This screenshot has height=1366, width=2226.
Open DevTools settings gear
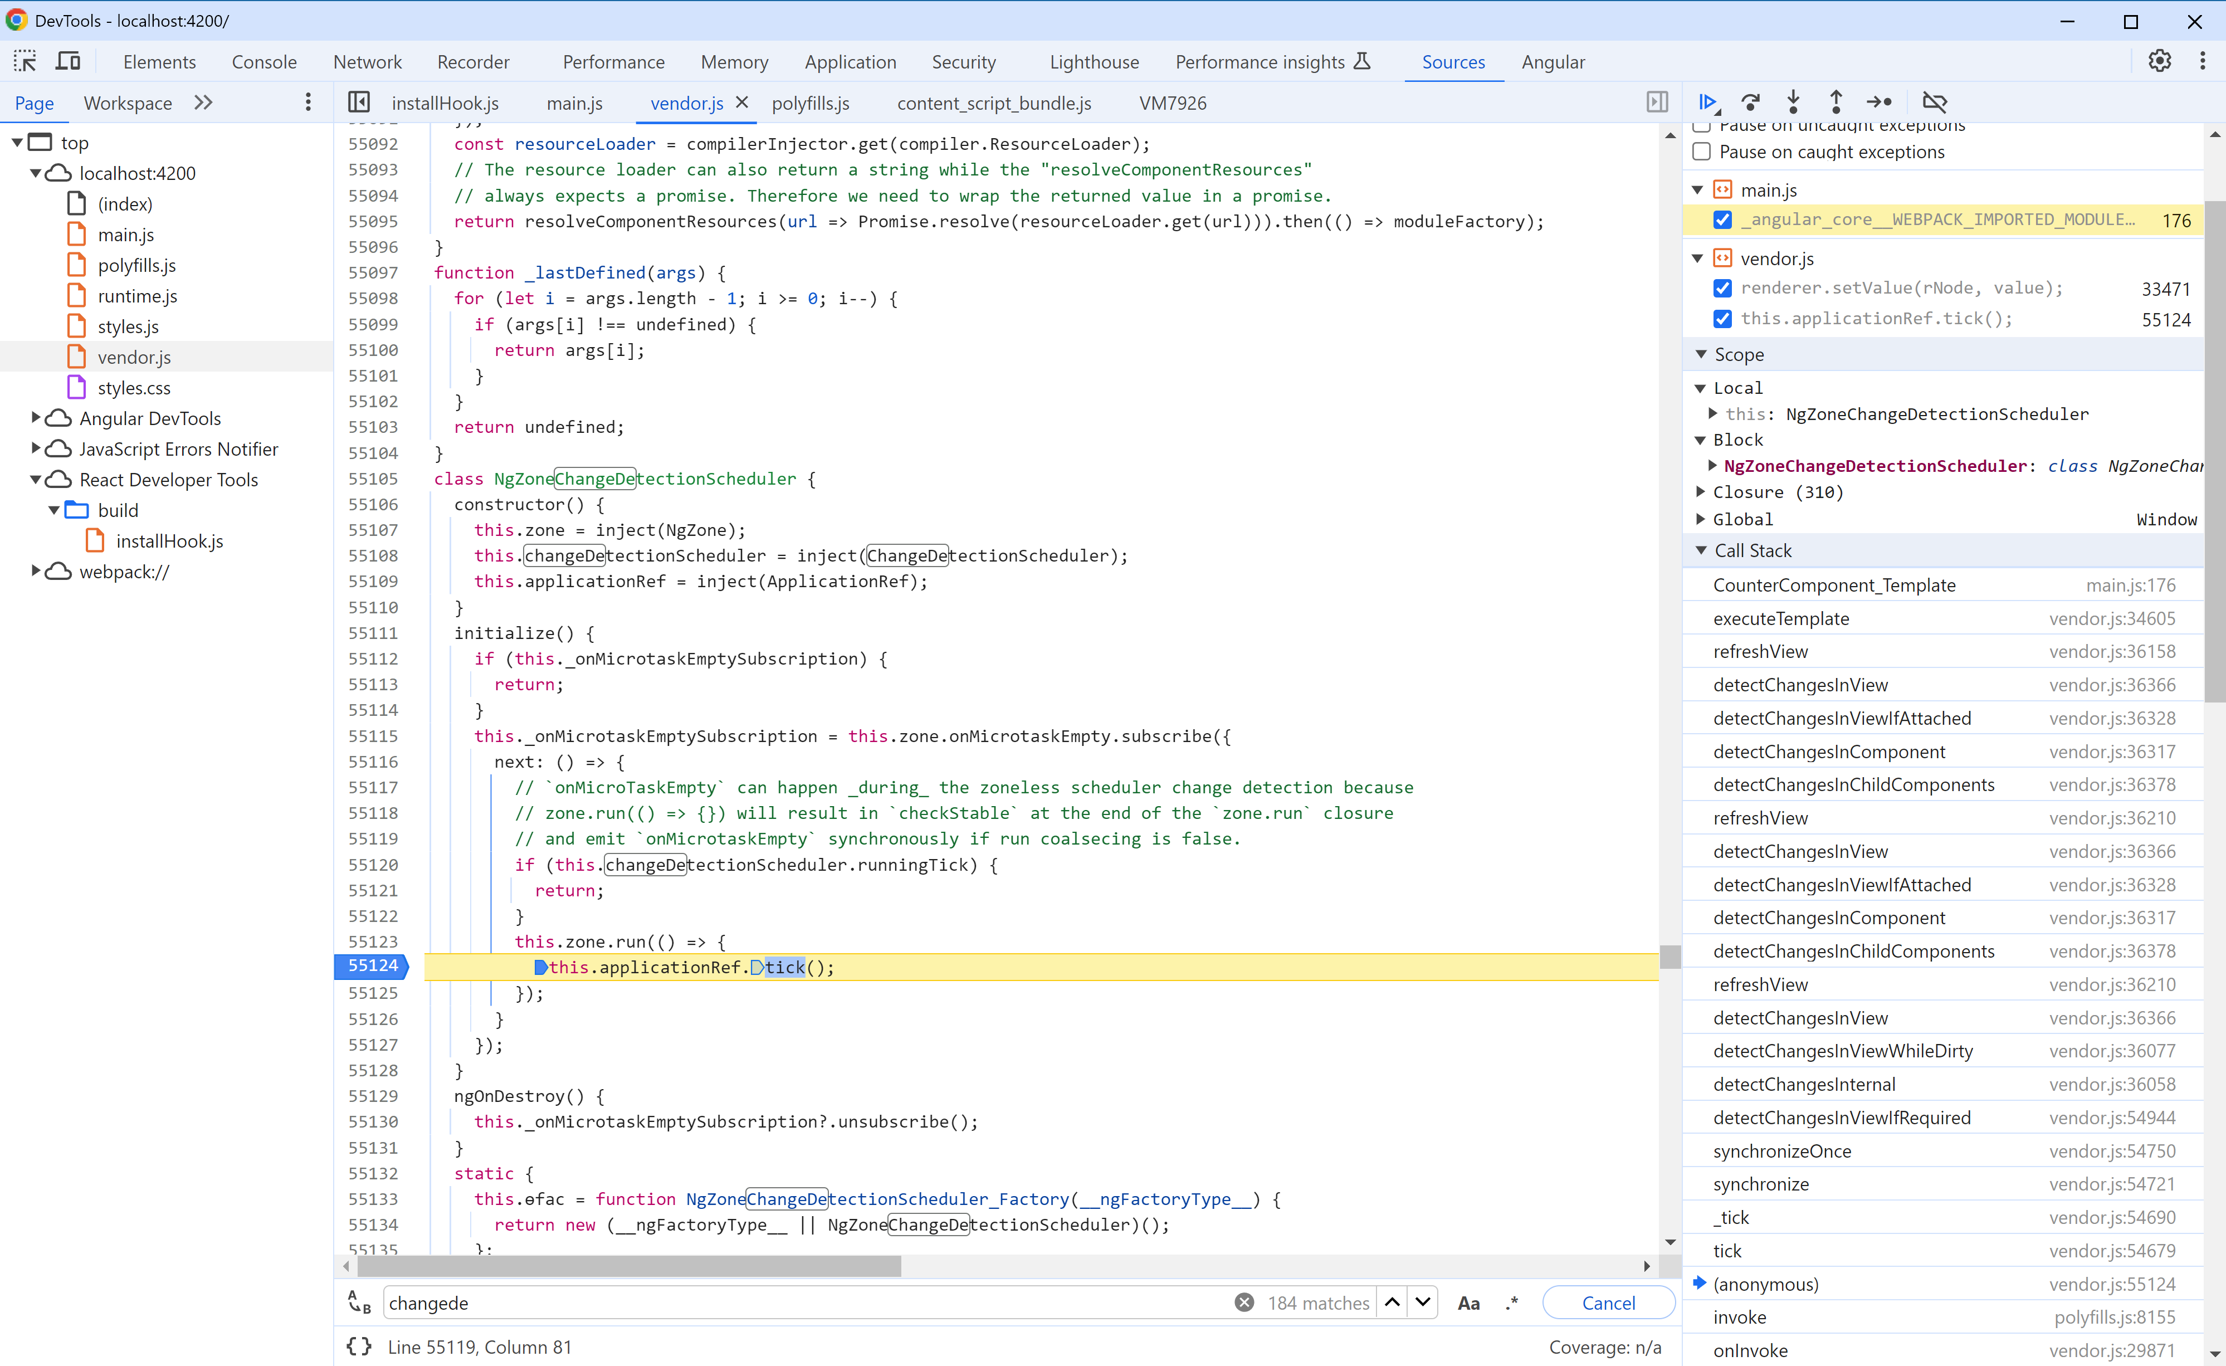pos(2159,61)
